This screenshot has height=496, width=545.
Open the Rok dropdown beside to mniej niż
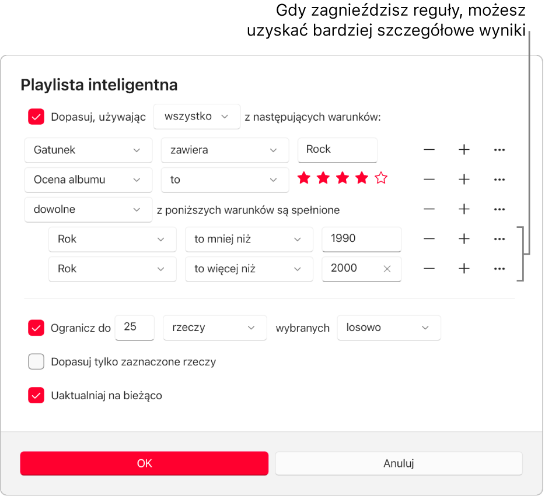pyautogui.click(x=112, y=239)
